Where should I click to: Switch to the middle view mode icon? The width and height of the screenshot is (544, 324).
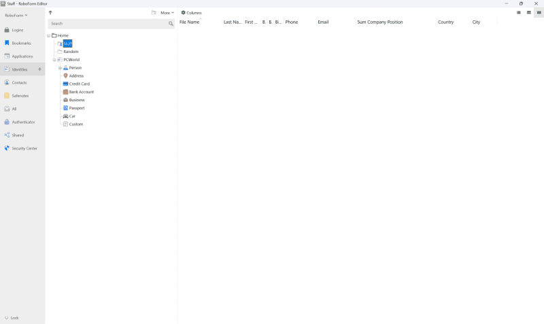[x=528, y=12]
